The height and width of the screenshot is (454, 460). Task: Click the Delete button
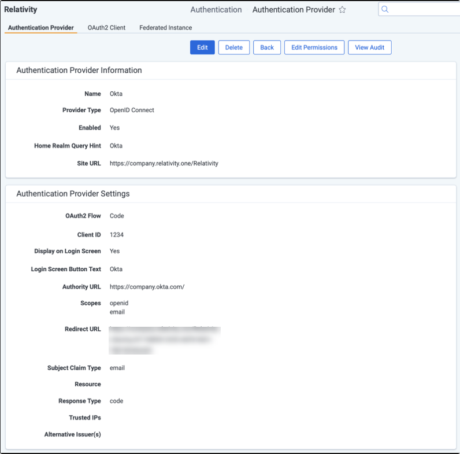(x=233, y=47)
